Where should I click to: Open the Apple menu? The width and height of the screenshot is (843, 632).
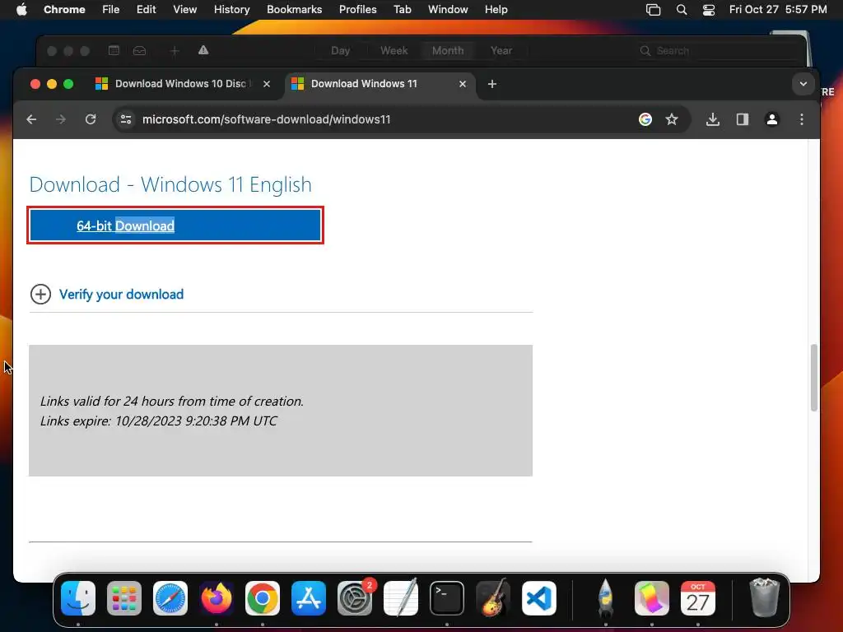tap(21, 10)
